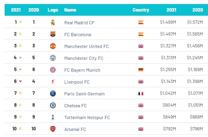Click the Liverpool FC liver bird logo
Image resolution: width=208 pixels, height=137 pixels.
click(53, 82)
